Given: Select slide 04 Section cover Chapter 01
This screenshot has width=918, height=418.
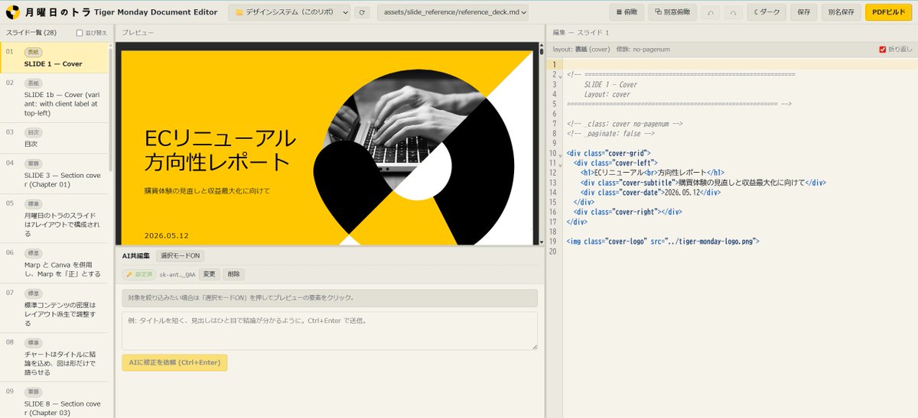Looking at the screenshot, I should point(54,173).
